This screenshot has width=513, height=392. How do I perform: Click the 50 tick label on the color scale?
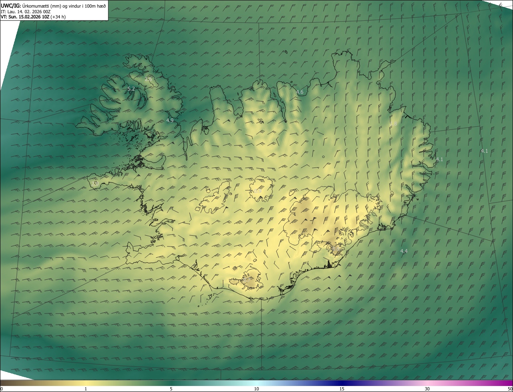pyautogui.click(x=510, y=389)
